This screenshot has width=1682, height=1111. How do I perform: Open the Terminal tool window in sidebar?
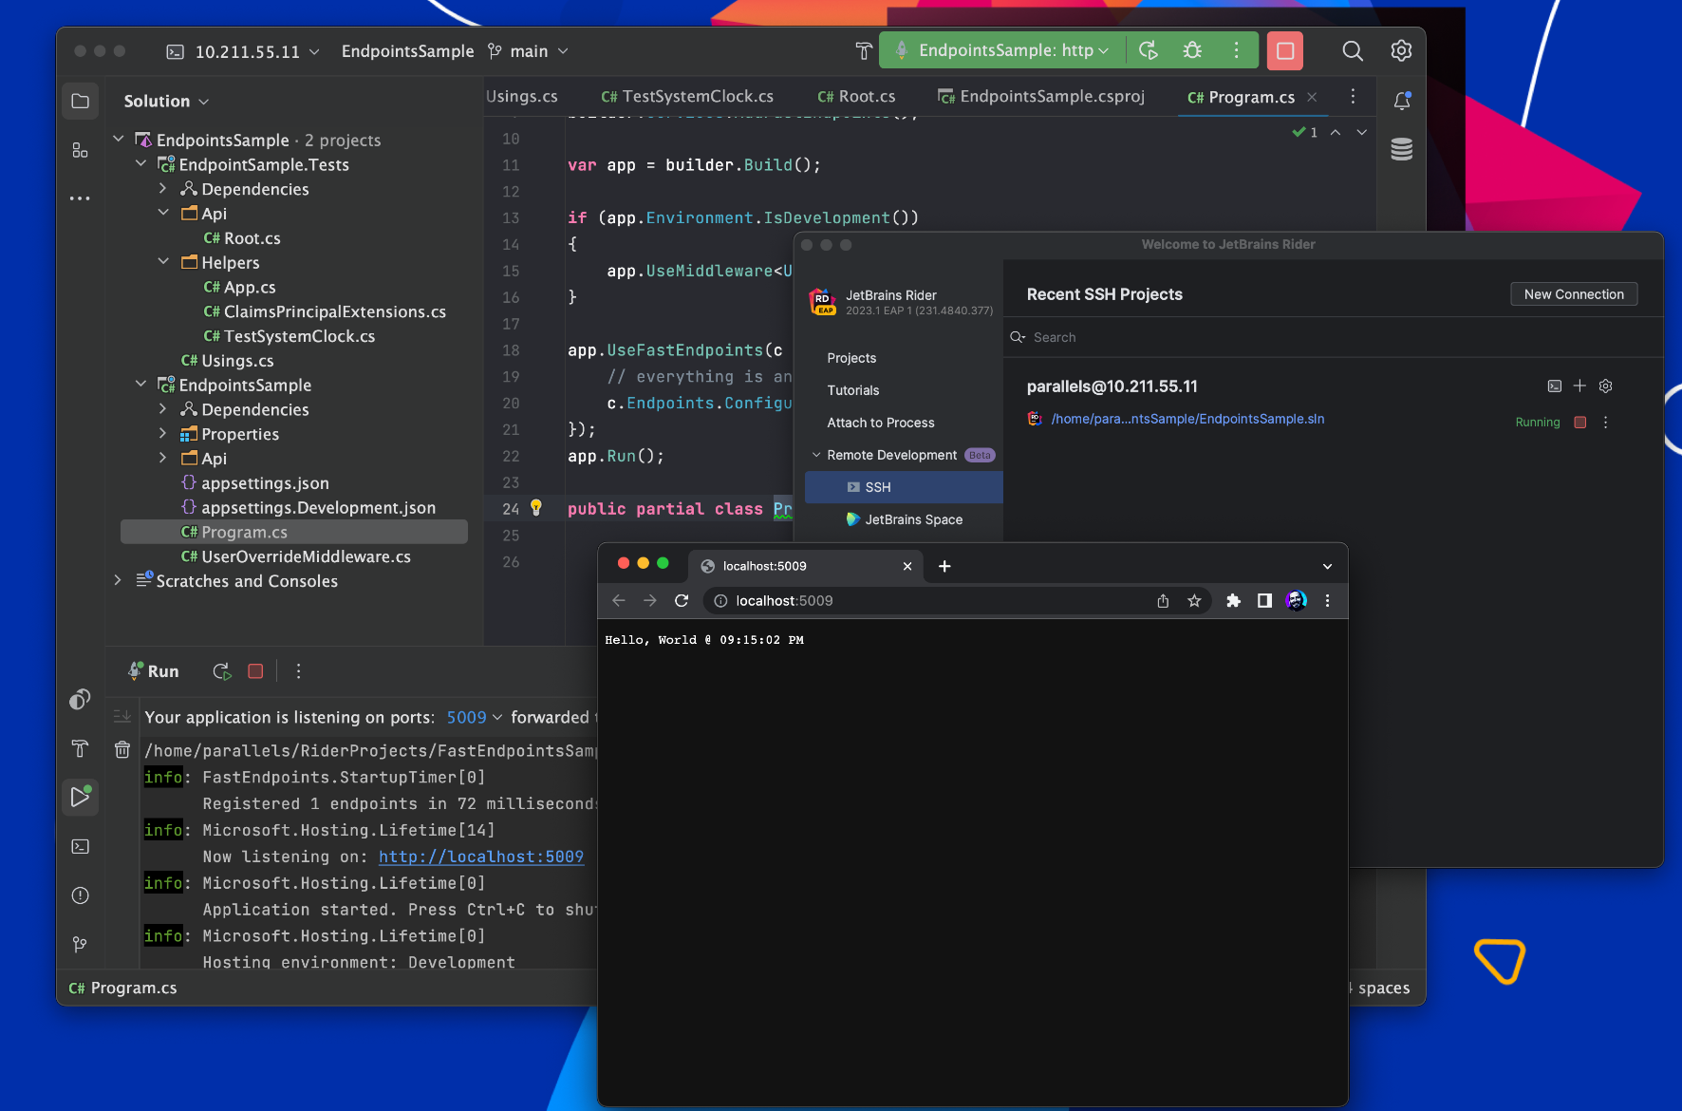point(81,846)
